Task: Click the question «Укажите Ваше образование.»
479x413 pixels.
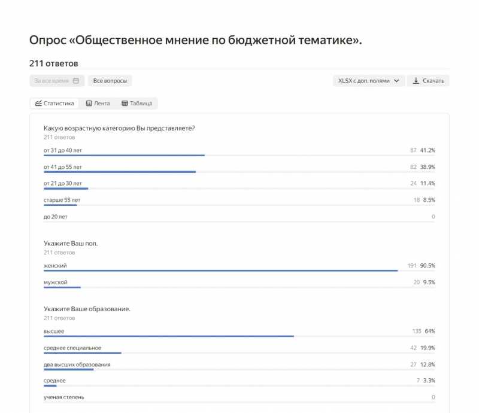Action: click(87, 309)
